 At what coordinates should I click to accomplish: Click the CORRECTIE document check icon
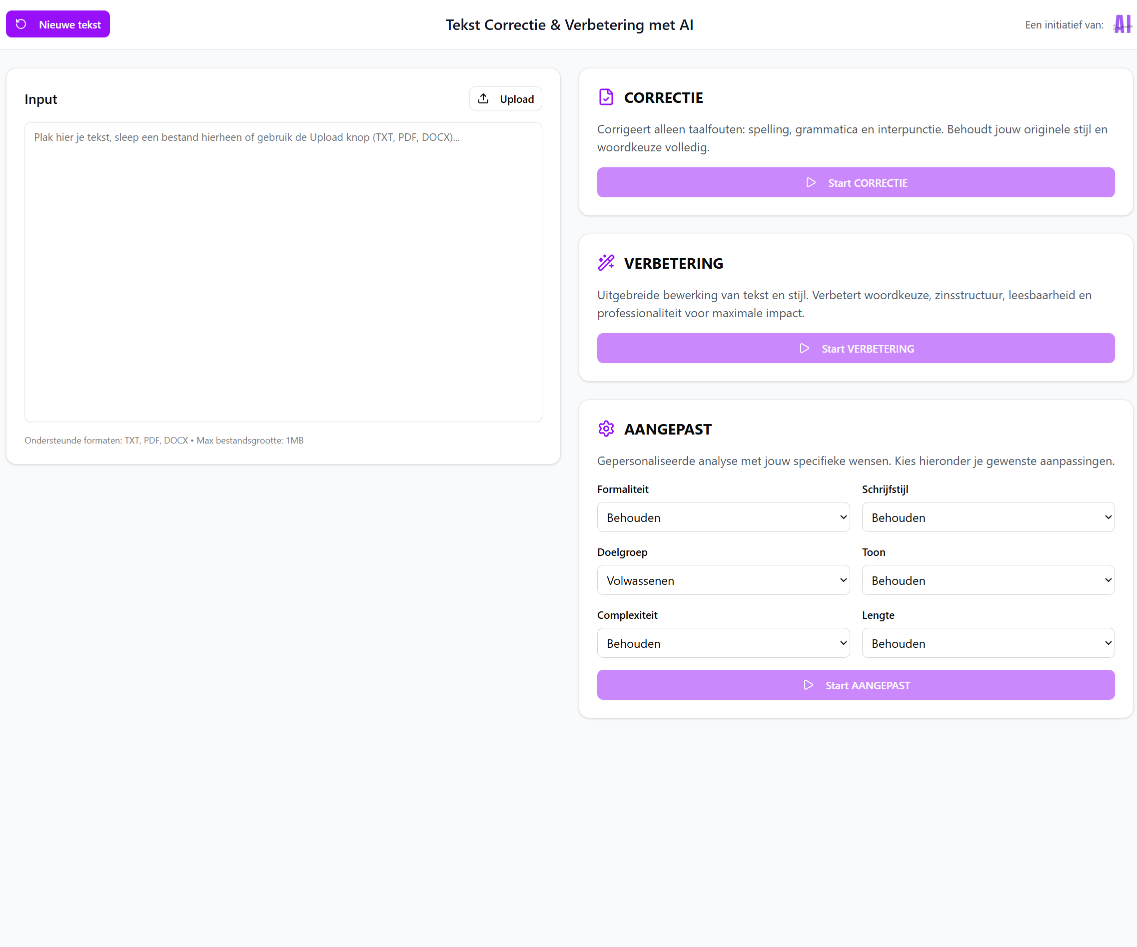[x=606, y=97]
